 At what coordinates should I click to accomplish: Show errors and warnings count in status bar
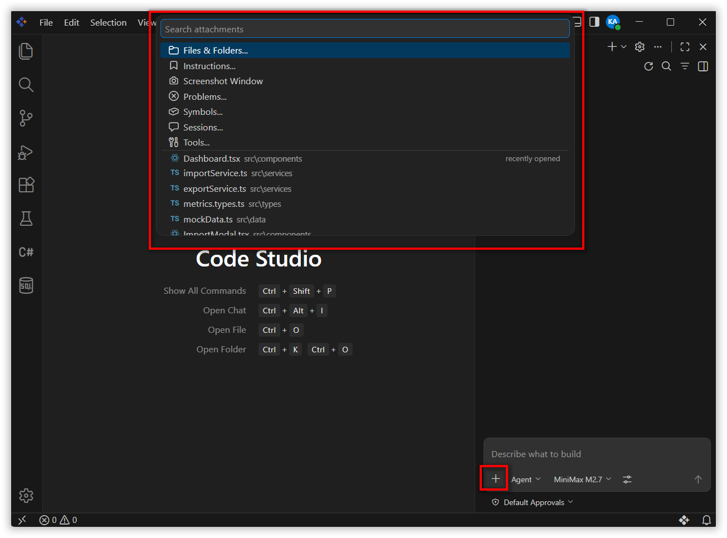click(x=58, y=520)
